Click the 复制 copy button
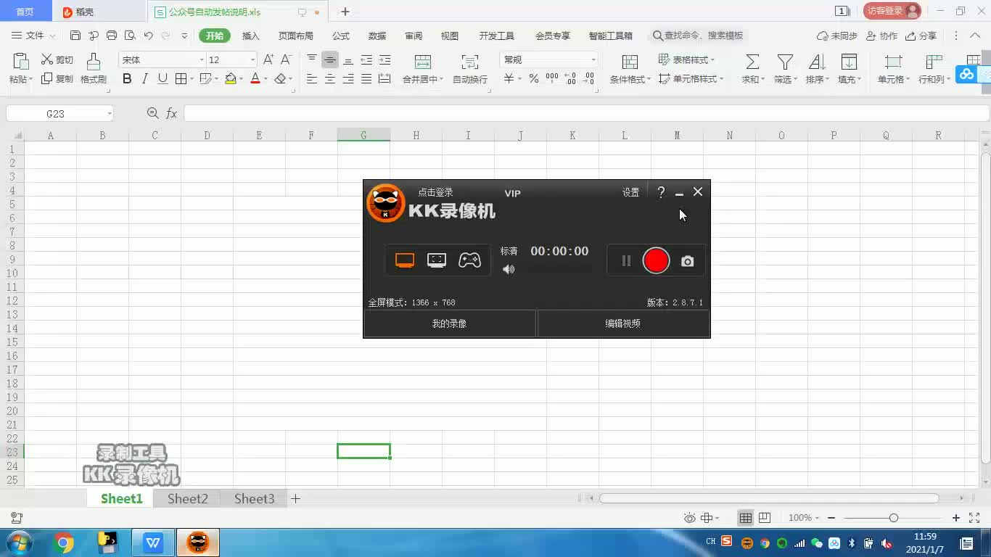991x557 pixels. pos(57,78)
